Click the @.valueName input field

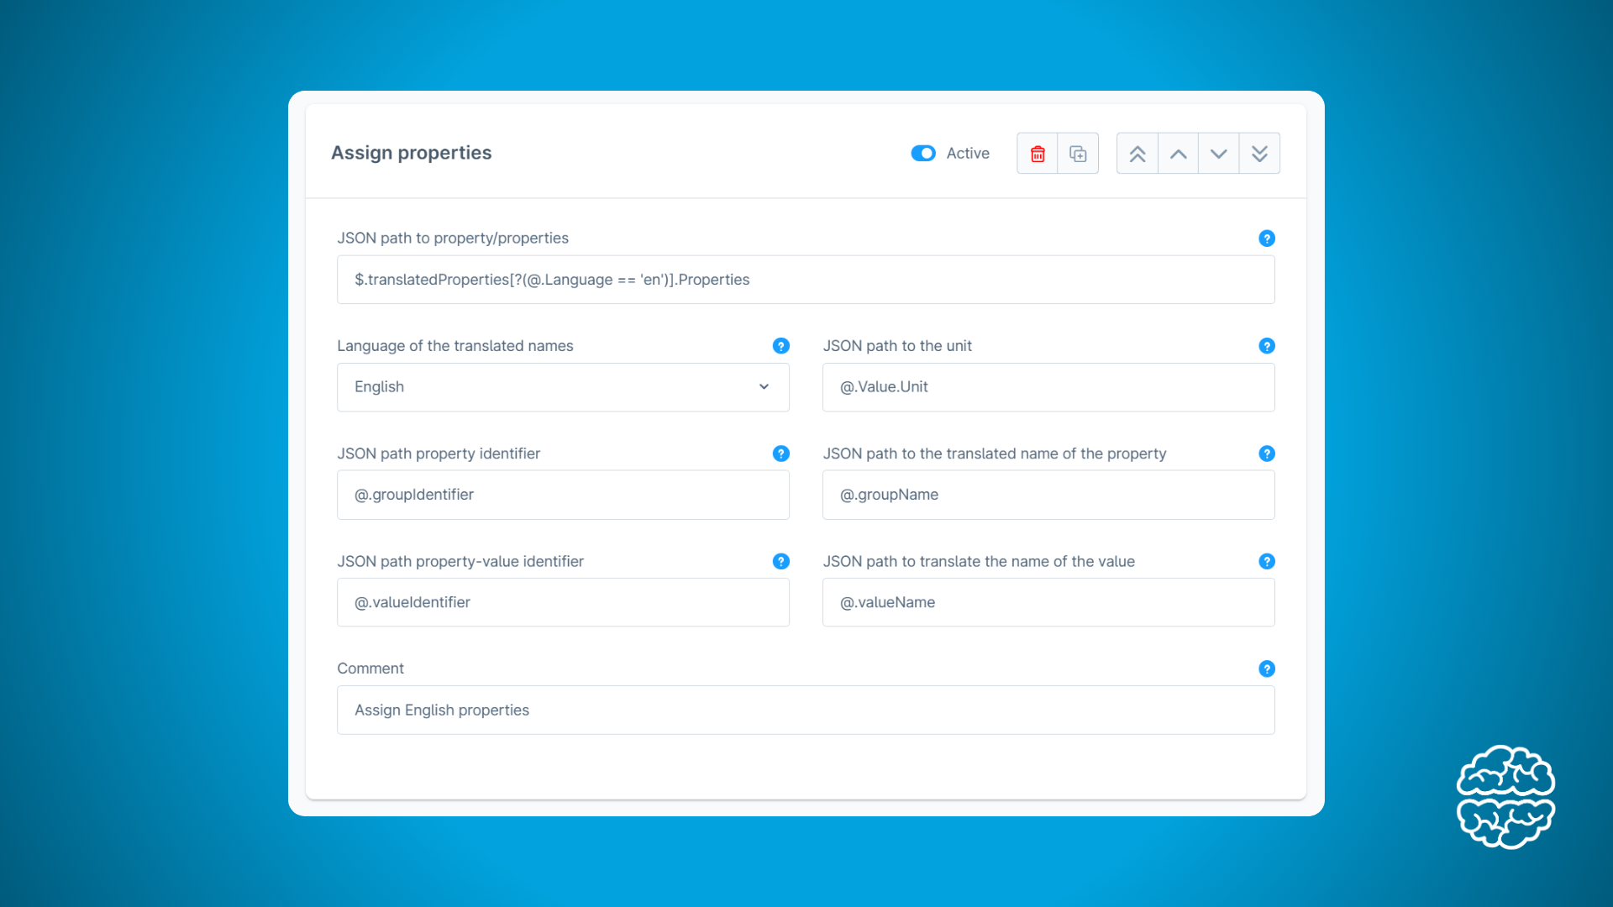[x=1048, y=602]
